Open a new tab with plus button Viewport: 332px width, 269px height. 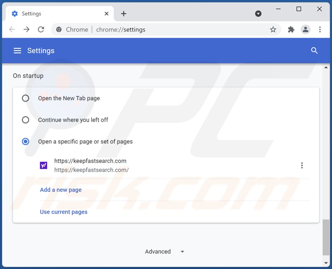pos(124,13)
